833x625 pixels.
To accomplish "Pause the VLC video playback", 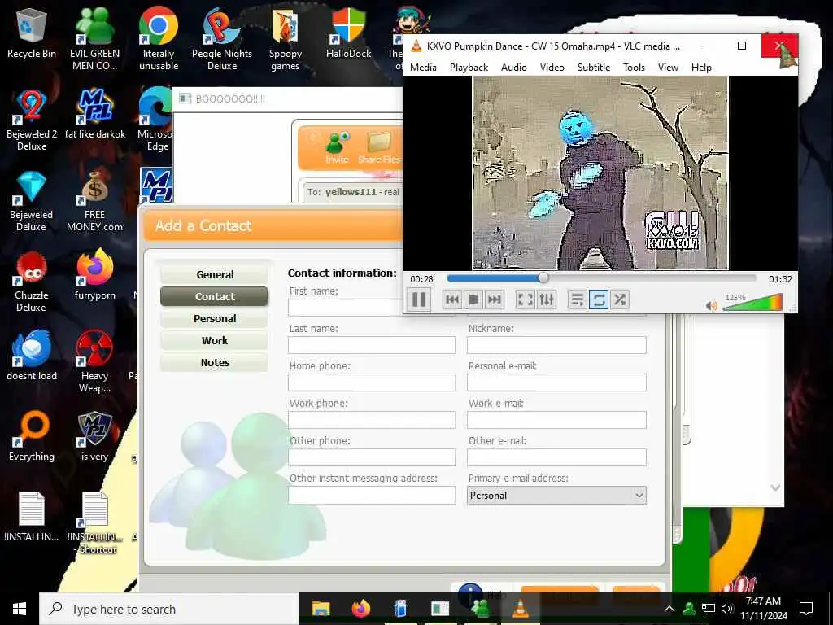I will pos(419,299).
